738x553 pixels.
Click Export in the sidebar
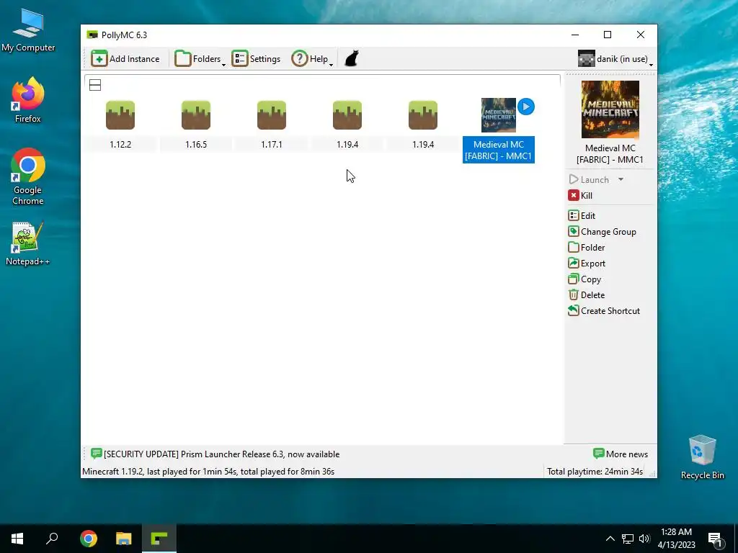pos(587,264)
